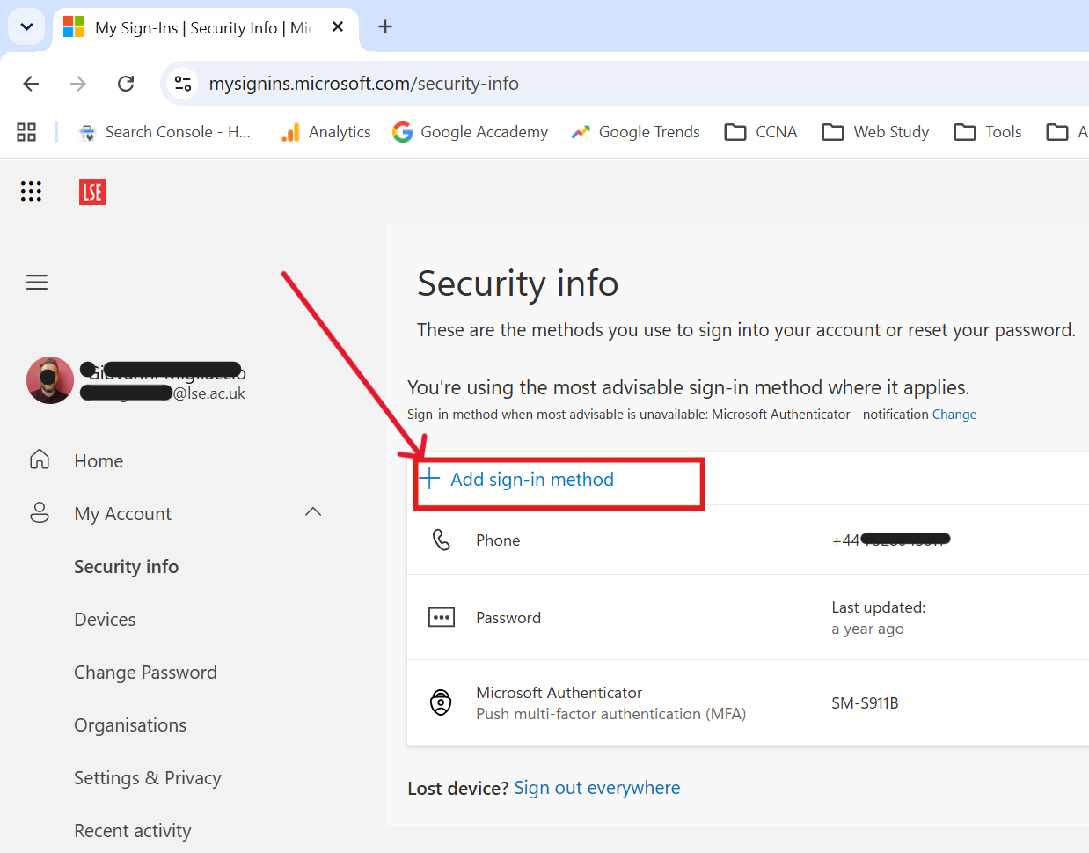The image size is (1089, 853).
Task: Open the Microsoft app launcher waffle
Action: click(31, 191)
